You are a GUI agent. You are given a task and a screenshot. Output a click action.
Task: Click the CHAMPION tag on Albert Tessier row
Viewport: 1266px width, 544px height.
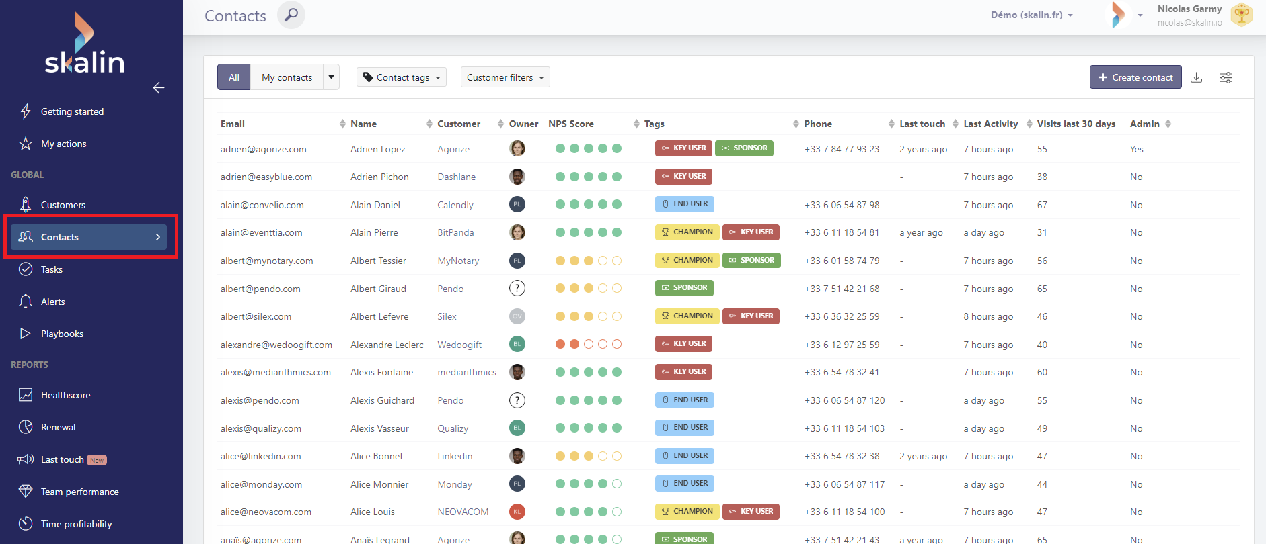(x=687, y=260)
